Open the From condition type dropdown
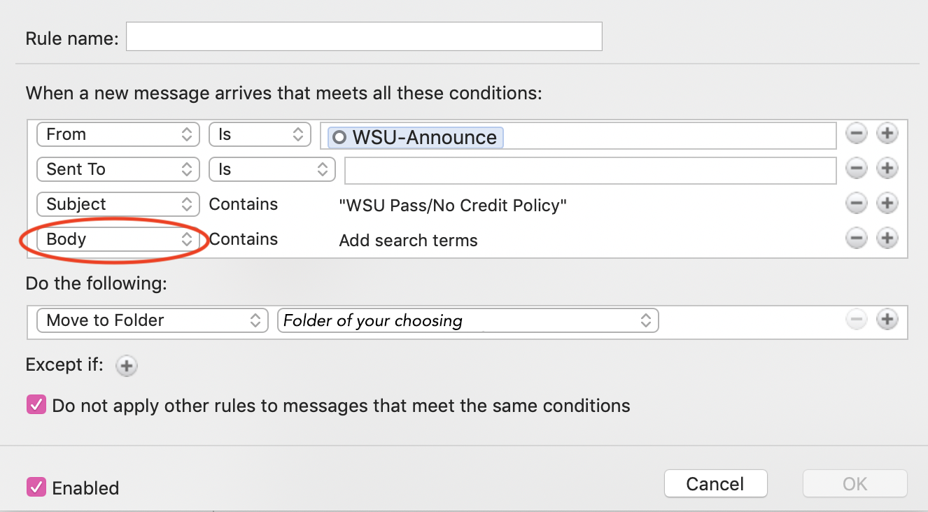The width and height of the screenshot is (928, 512). click(x=118, y=134)
